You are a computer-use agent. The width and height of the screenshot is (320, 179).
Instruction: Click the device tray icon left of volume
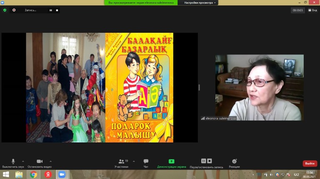(266, 174)
